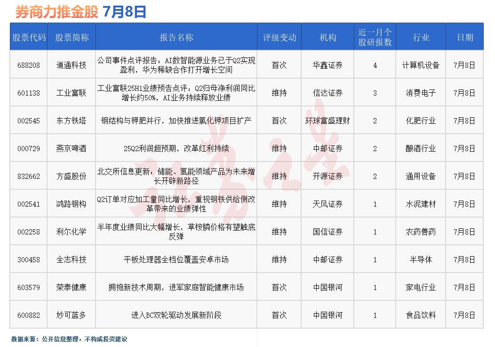Click the stock name 妙可蓝多

72,315
